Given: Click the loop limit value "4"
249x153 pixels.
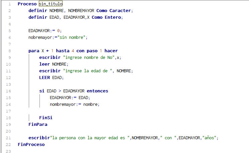Looking at the screenshot, I should (73, 51).
